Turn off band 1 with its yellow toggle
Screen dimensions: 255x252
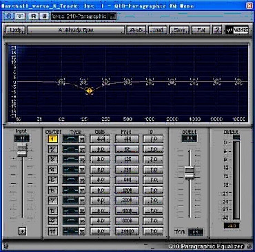pos(53,139)
